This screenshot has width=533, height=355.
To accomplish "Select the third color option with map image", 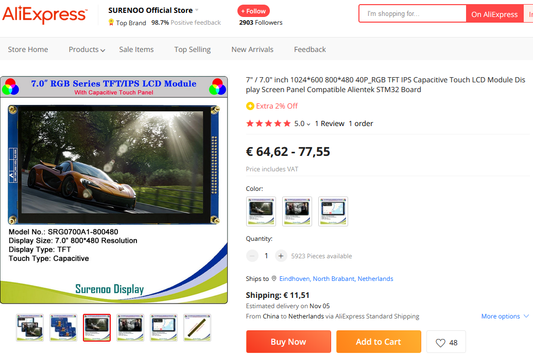I will [x=333, y=211].
